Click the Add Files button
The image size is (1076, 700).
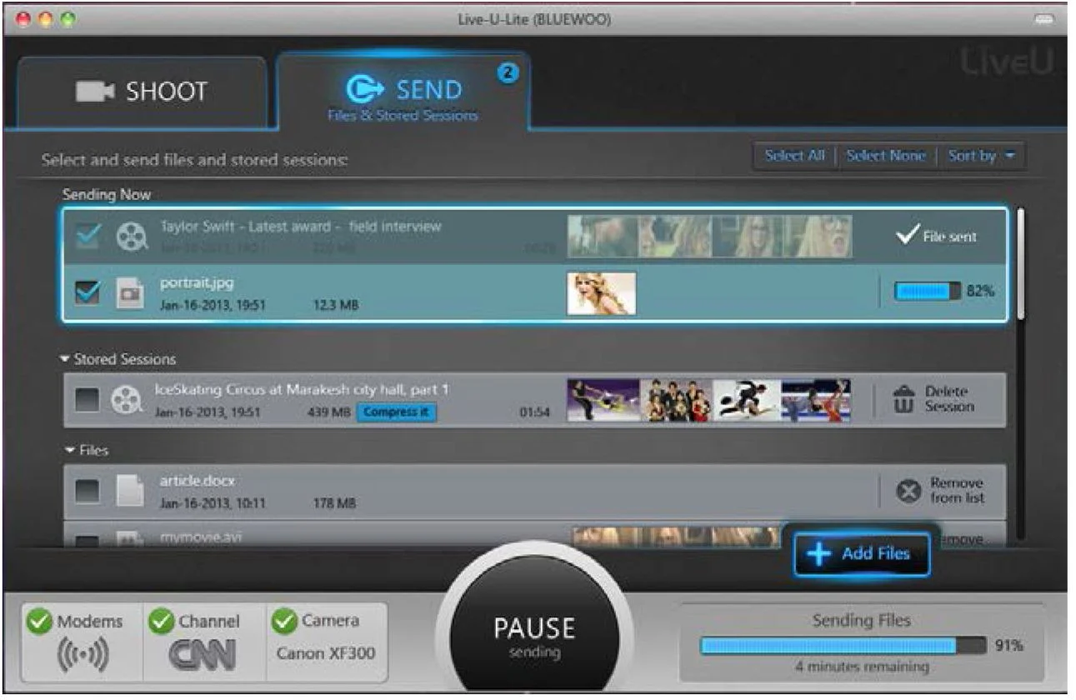click(861, 554)
